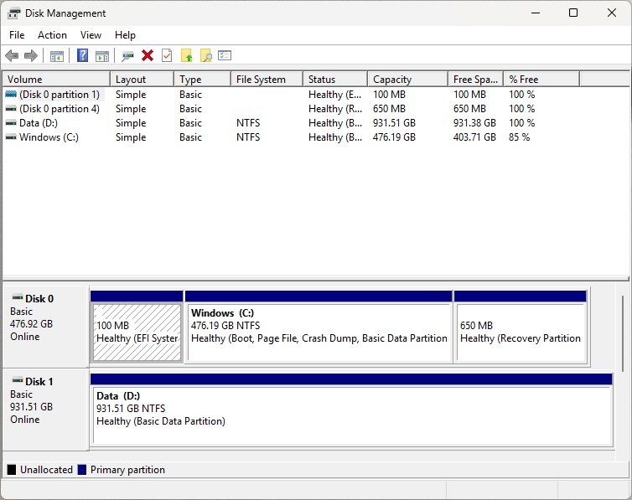The width and height of the screenshot is (632, 500).
Task: Open the View menu
Action: tap(91, 35)
